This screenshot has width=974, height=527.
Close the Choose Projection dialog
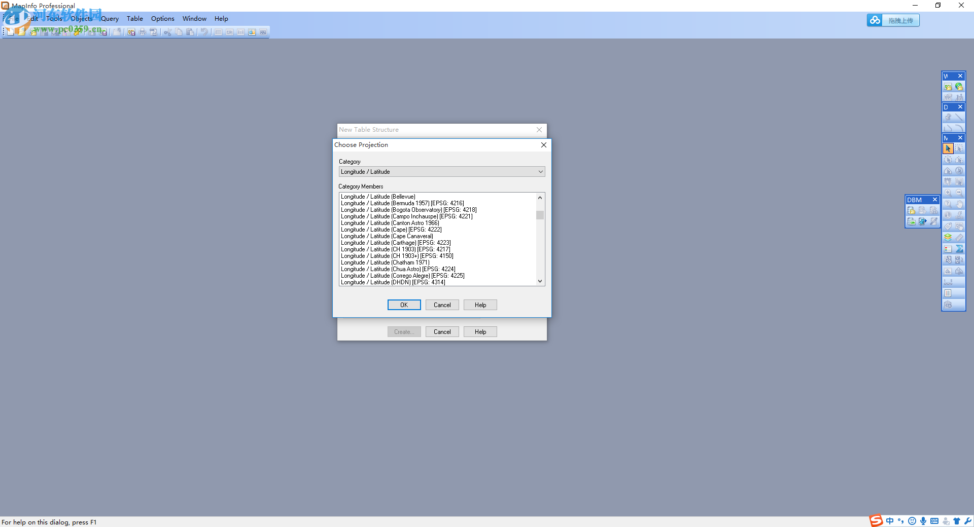pos(543,145)
